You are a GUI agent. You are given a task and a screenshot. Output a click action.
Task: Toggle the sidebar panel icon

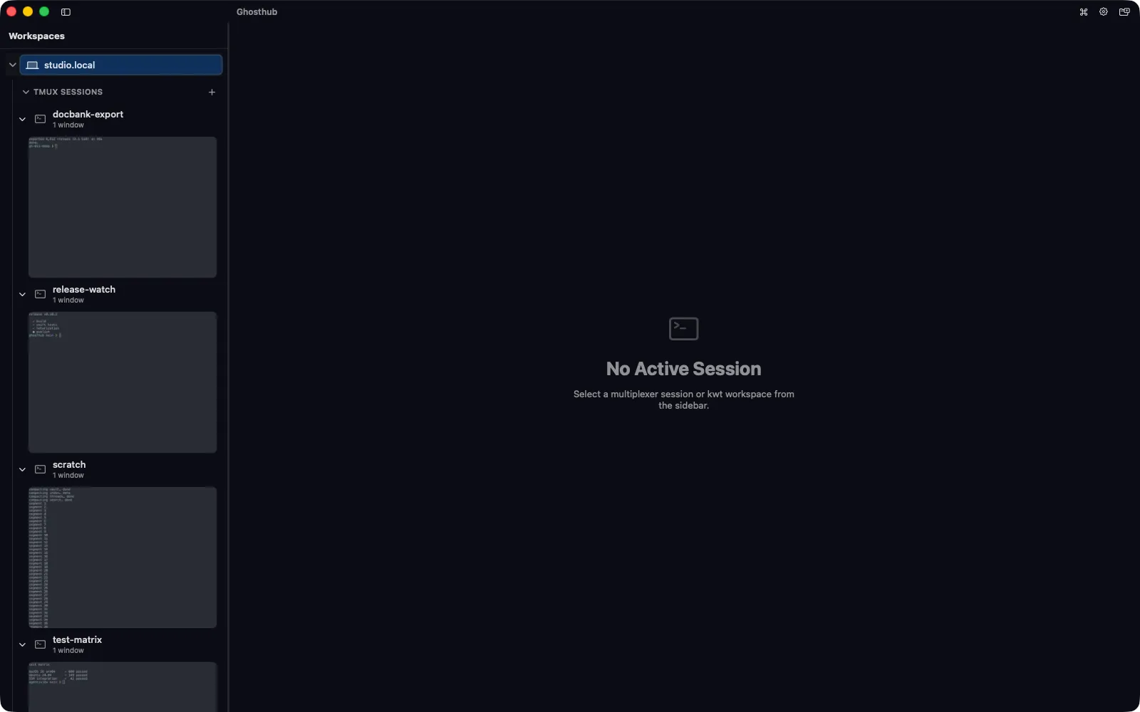66,12
